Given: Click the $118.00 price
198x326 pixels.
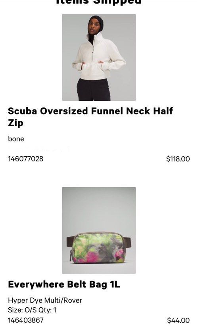Looking at the screenshot, I should click(178, 159).
